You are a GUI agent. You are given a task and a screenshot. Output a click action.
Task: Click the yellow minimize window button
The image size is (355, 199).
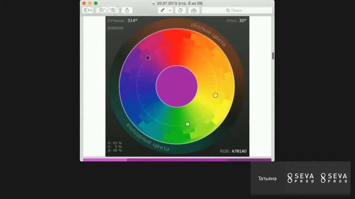click(x=90, y=3)
